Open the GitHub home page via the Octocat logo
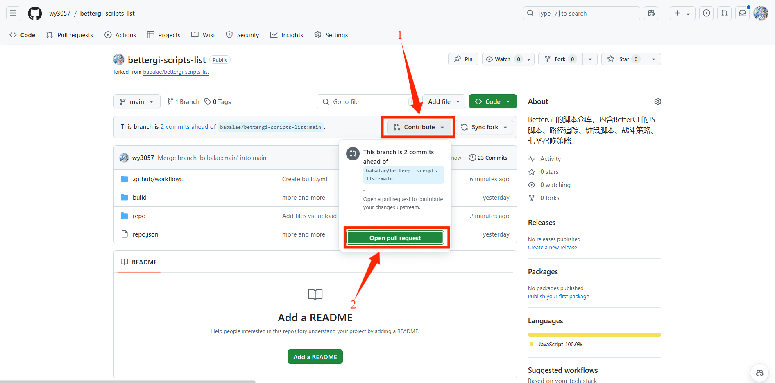The image size is (775, 383). 34,13
